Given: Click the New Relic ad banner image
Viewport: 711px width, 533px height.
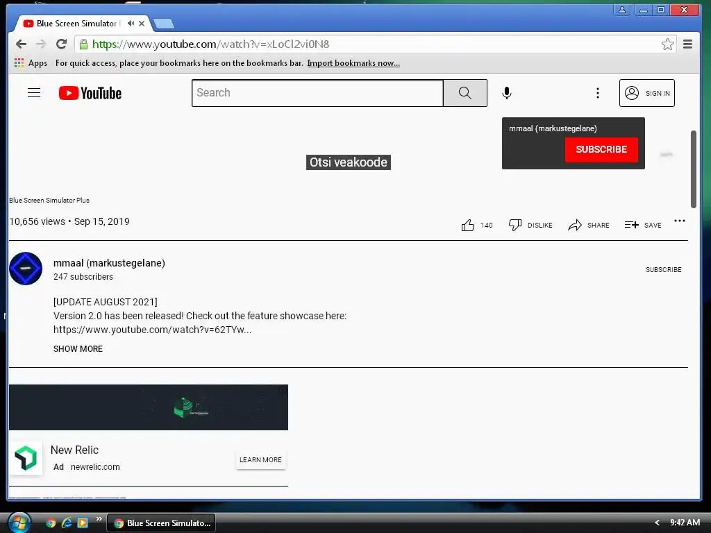Looking at the screenshot, I should (x=149, y=407).
